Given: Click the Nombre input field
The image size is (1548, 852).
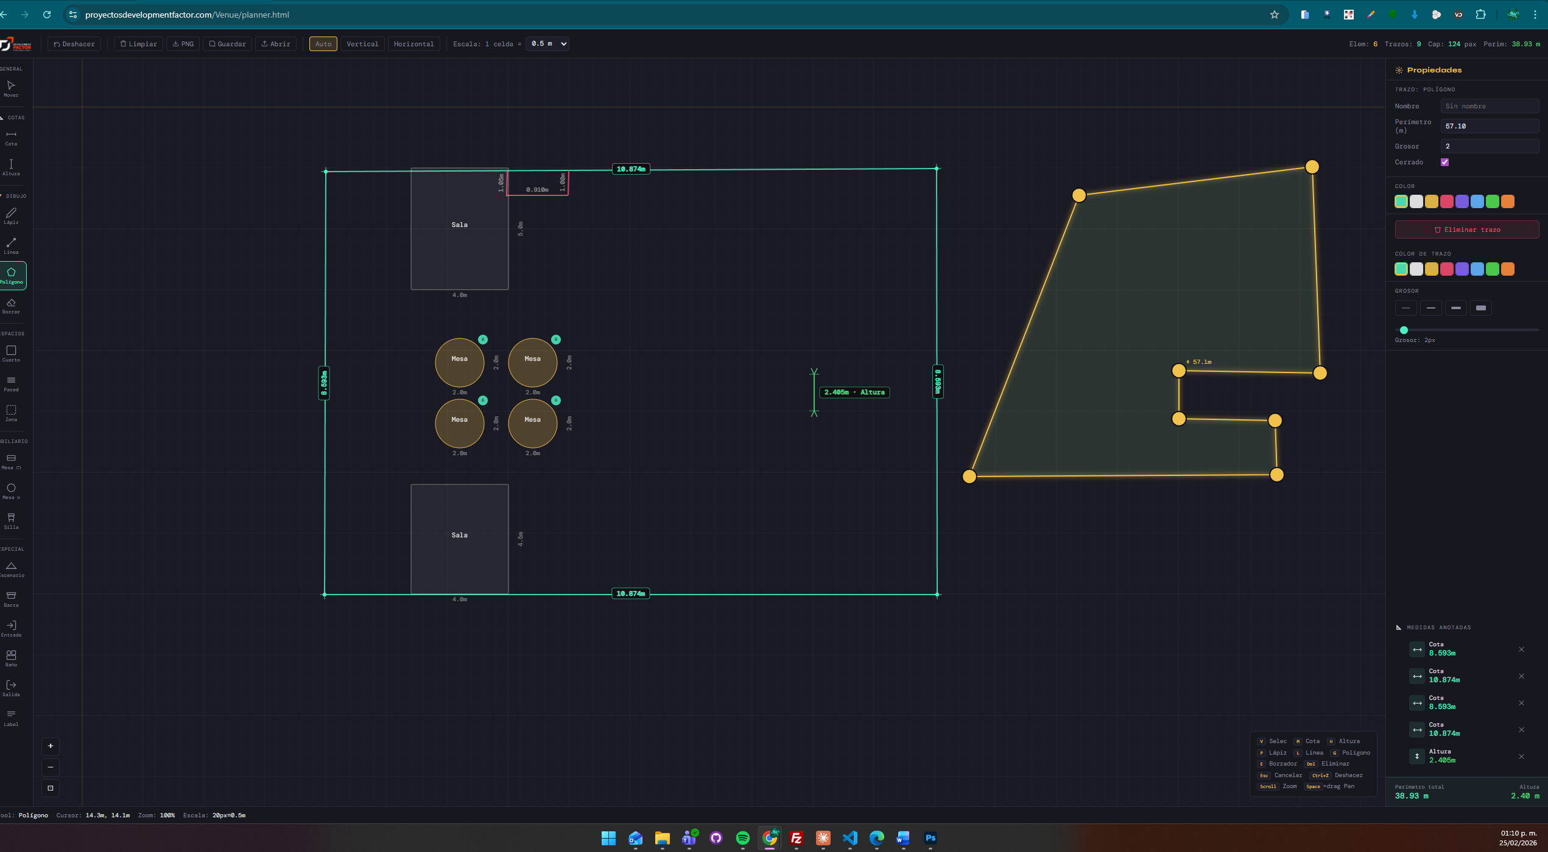Looking at the screenshot, I should pyautogui.click(x=1490, y=106).
